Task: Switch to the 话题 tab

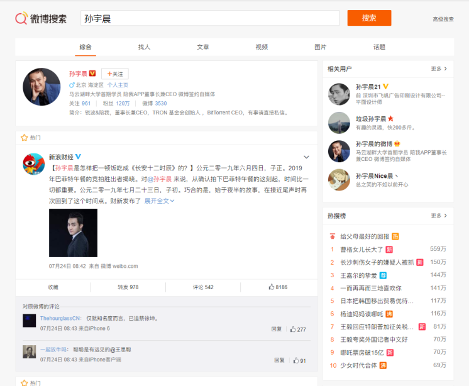Action: (379, 47)
